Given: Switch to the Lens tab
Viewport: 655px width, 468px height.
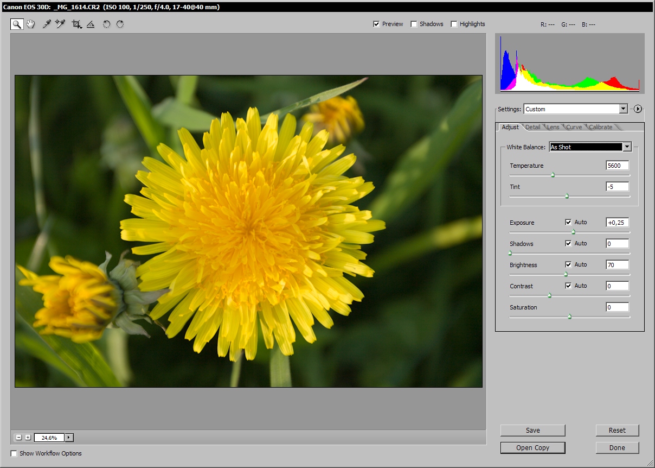Looking at the screenshot, I should tap(553, 127).
